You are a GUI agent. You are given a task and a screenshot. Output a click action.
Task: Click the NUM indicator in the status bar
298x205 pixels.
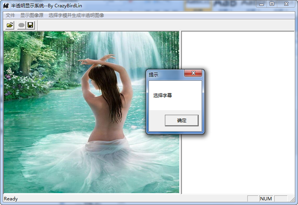pyautogui.click(x=266, y=199)
